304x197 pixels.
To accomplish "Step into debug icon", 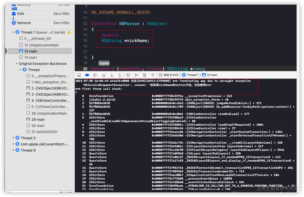I will (x=112, y=75).
